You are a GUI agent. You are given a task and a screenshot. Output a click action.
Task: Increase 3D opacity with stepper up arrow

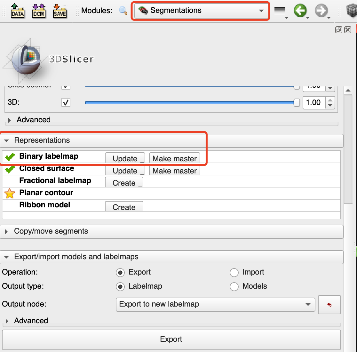pos(330,100)
